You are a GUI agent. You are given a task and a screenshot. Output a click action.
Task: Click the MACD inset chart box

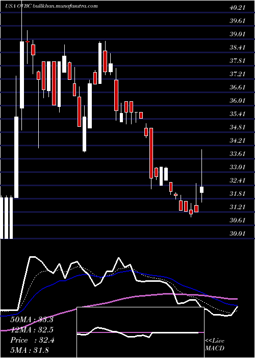[140, 332]
